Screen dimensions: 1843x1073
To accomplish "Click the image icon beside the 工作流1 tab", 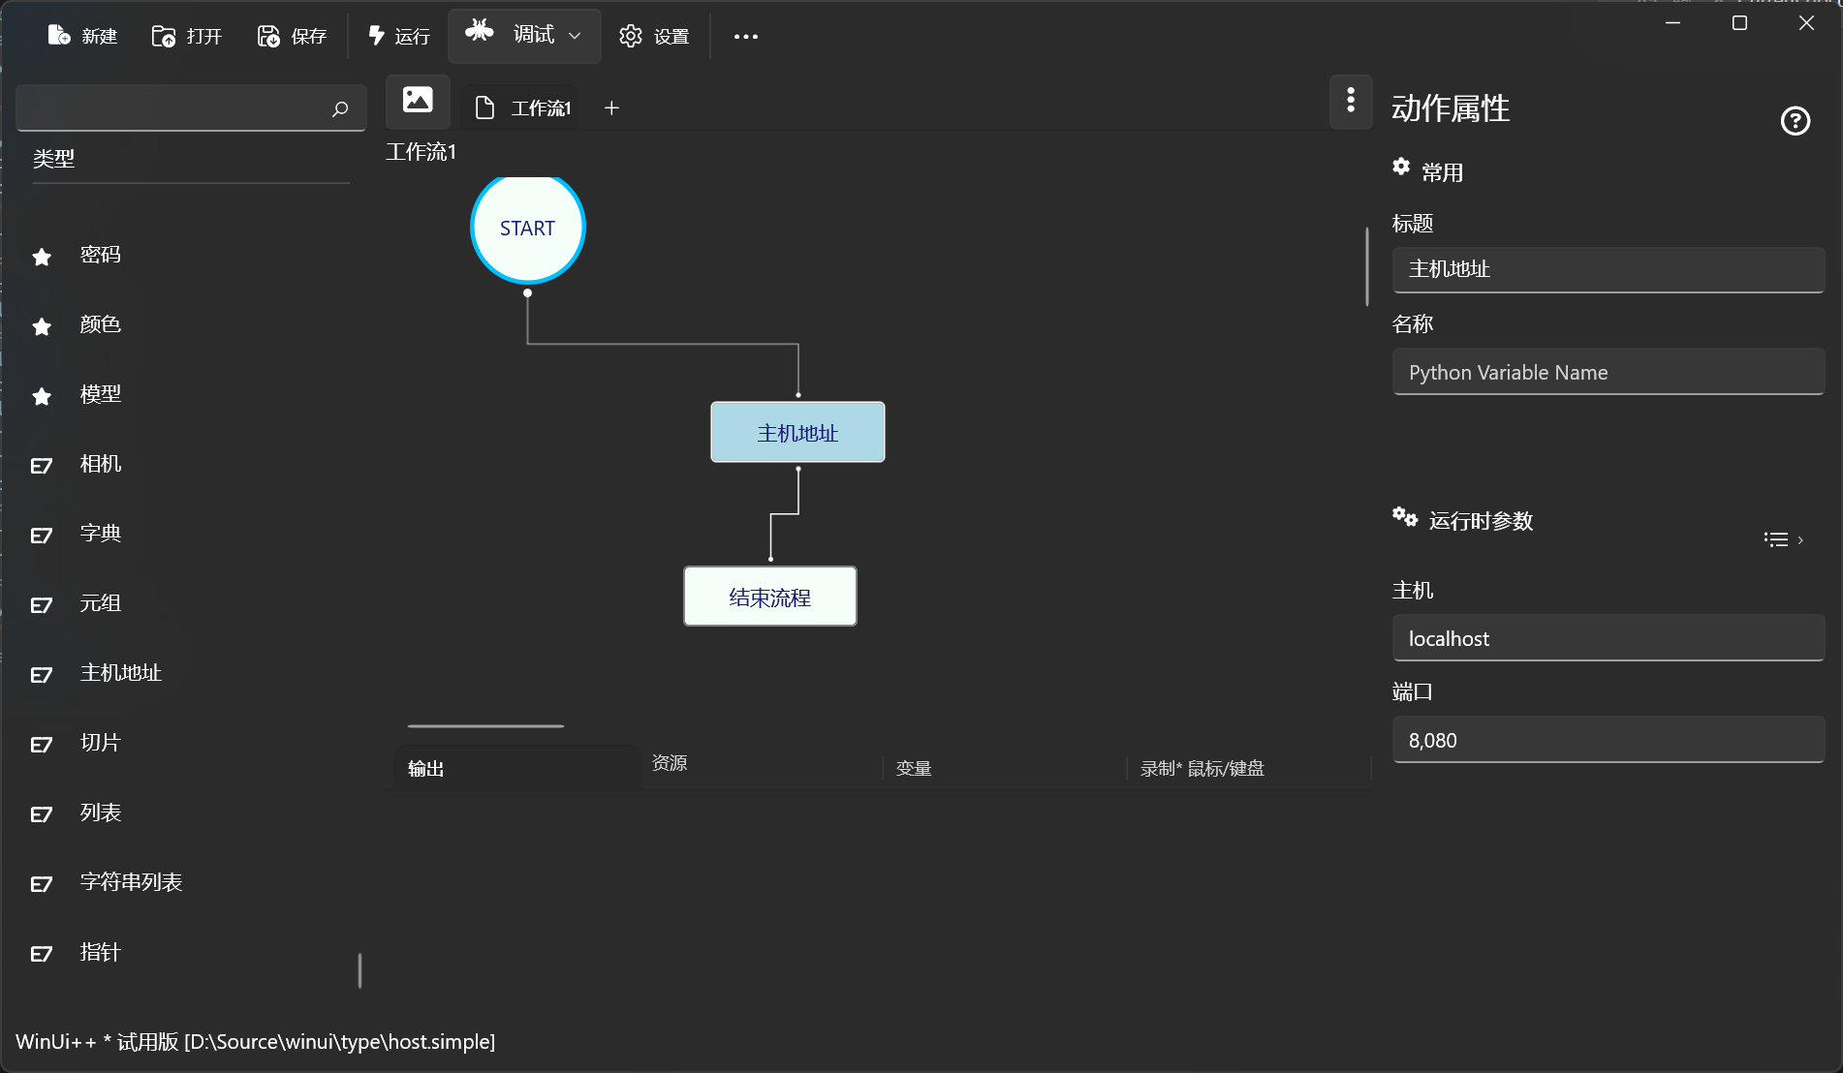I will pos(418,101).
